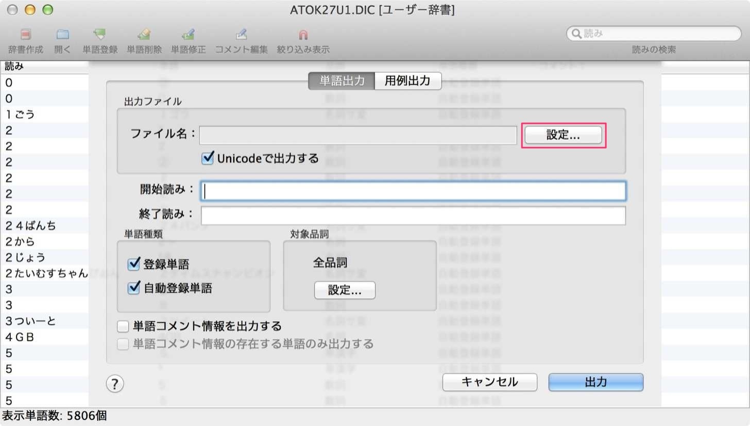Click the キャンセル button
This screenshot has width=750, height=426.
[x=490, y=382]
